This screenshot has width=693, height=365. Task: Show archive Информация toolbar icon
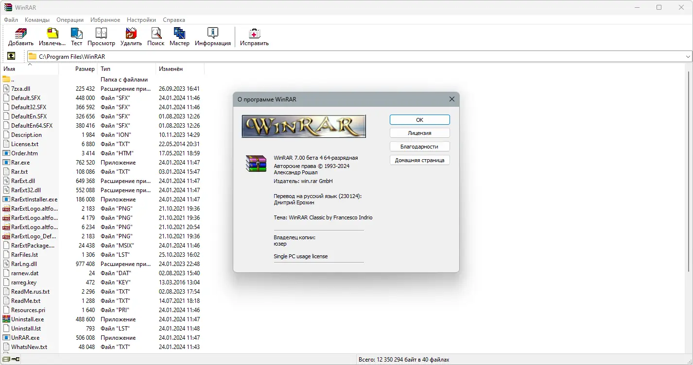click(213, 33)
